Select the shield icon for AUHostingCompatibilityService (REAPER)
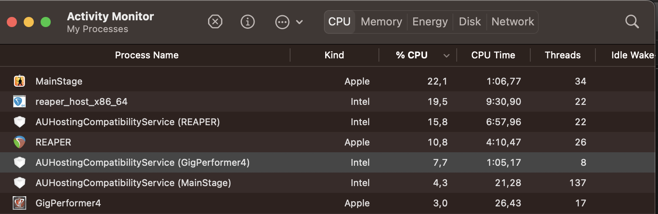The height and width of the screenshot is (214, 658). pyautogui.click(x=19, y=122)
